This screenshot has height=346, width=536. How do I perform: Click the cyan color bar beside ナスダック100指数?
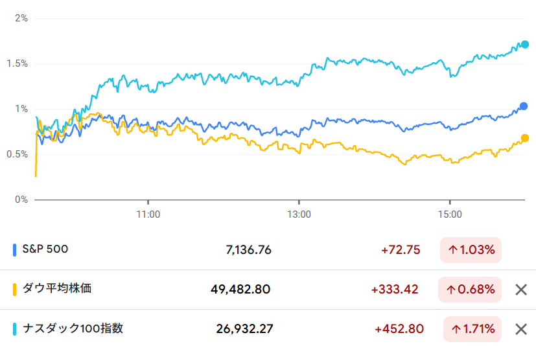tap(15, 329)
